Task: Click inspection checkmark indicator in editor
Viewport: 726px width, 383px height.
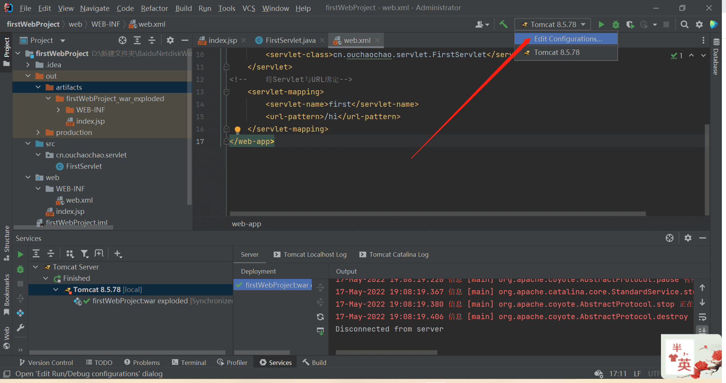Action: 677,56
